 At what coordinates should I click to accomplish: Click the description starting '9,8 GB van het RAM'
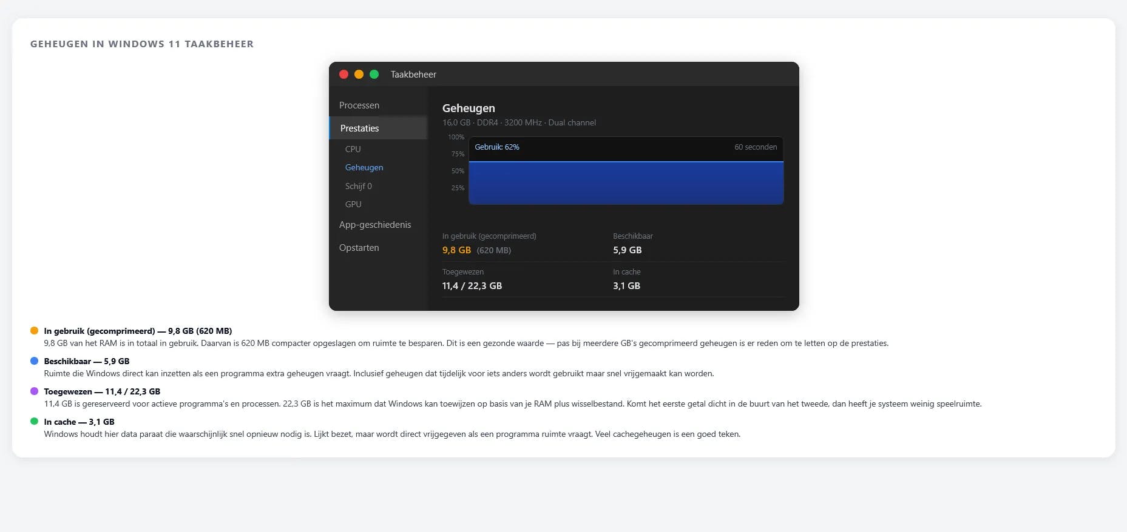[x=466, y=343]
